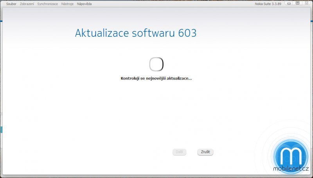Open the Nápověda help menu
Viewport: 313px width, 178px height.
coord(85,4)
